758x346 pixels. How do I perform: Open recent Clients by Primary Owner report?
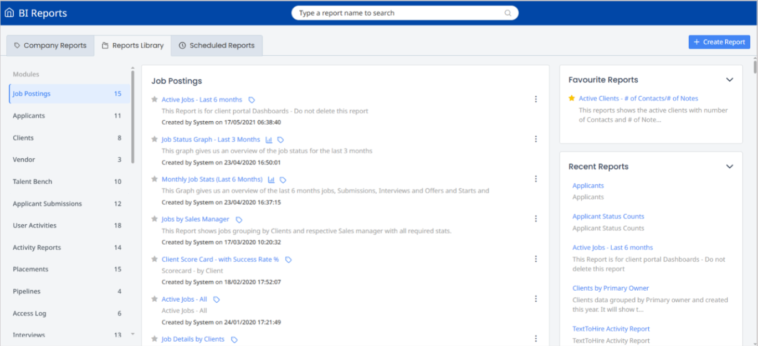coord(611,288)
